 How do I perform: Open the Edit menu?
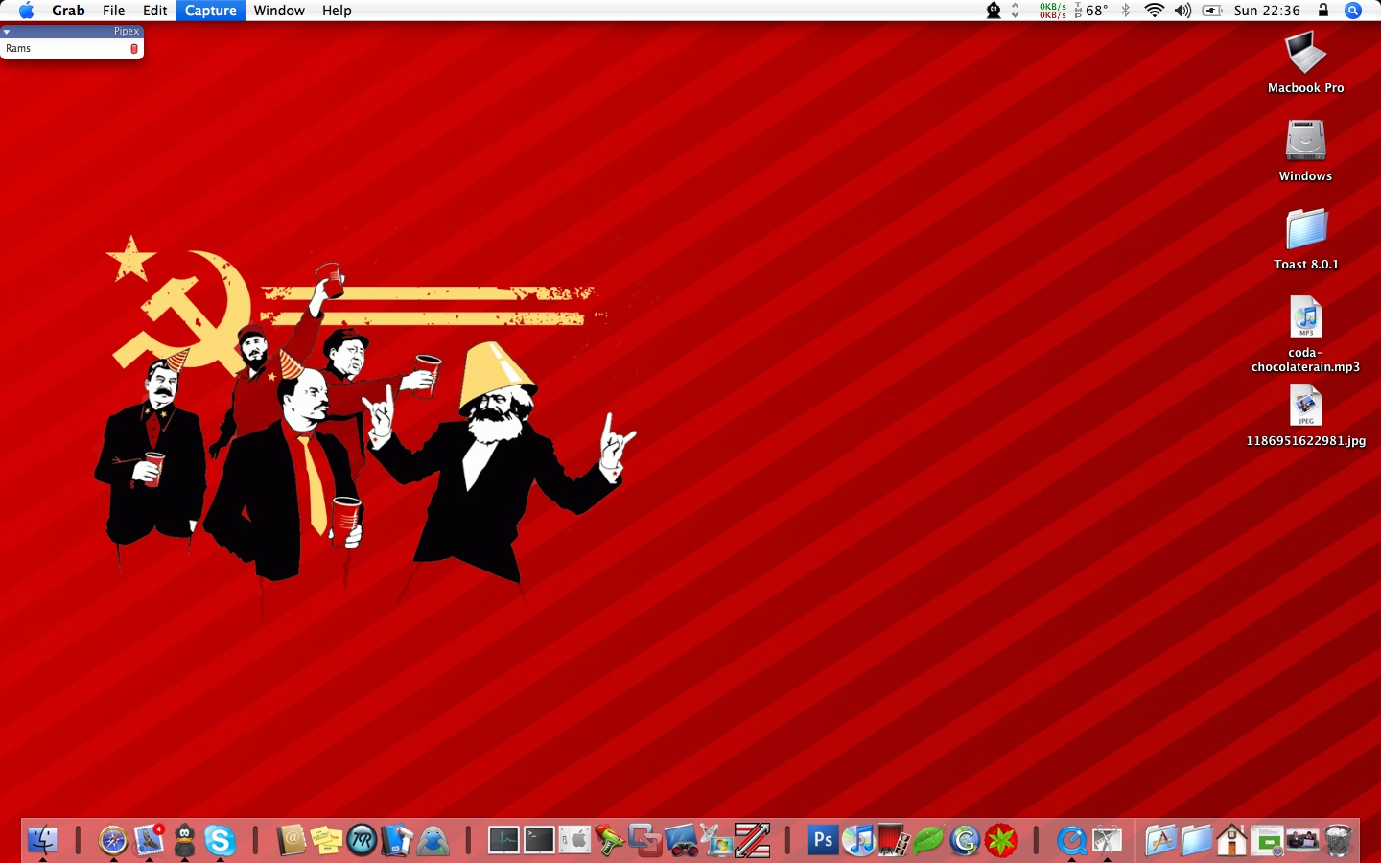(155, 11)
